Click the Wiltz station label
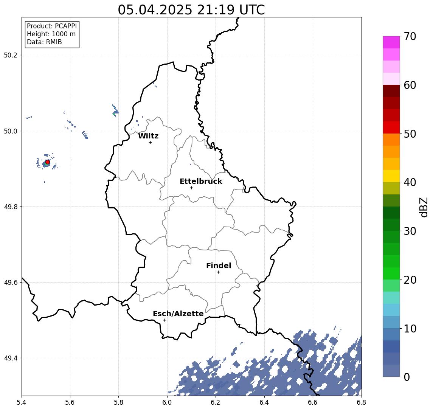The width and height of the screenshot is (433, 410). coord(148,136)
